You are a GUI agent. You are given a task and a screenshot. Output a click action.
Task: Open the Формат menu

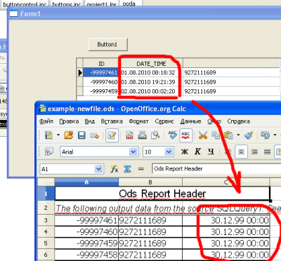[138, 121]
